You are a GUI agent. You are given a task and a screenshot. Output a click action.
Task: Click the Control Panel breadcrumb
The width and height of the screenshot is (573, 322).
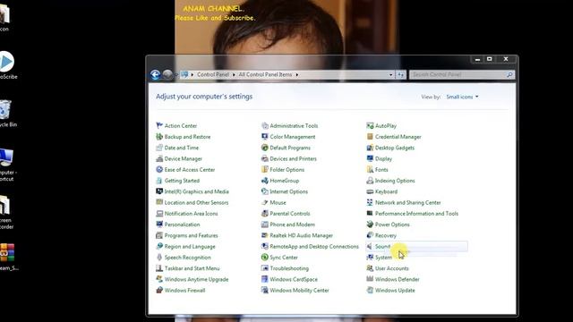[x=213, y=74]
